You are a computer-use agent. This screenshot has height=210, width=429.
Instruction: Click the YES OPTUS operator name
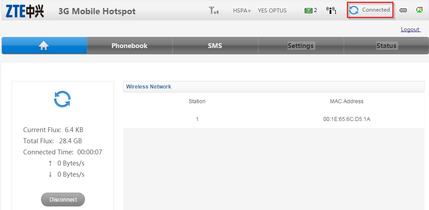(272, 11)
